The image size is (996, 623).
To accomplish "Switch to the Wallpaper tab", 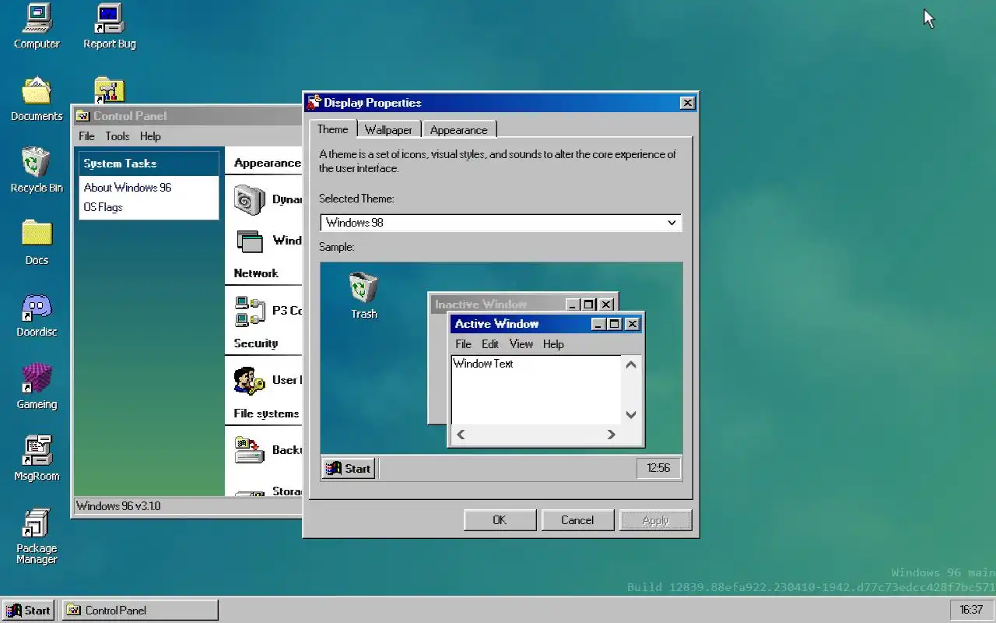I will pos(388,130).
